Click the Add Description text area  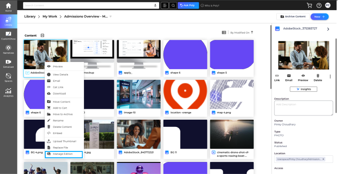tap(303, 108)
